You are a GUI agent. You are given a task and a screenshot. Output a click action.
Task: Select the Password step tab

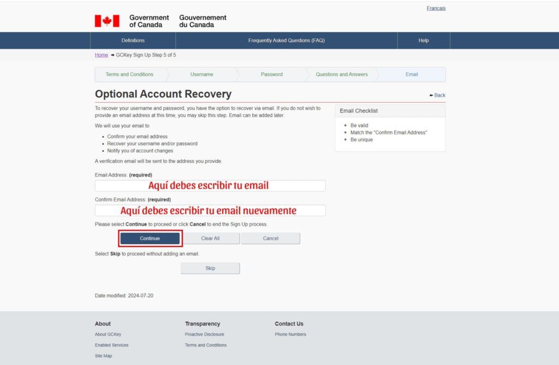click(x=272, y=74)
